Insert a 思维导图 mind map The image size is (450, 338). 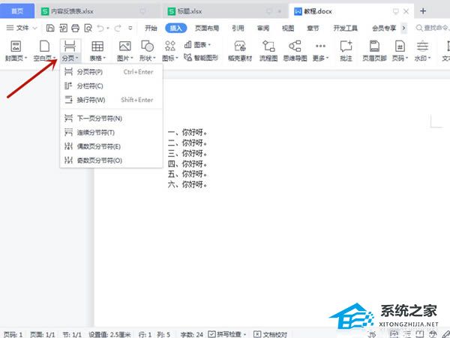tap(295, 50)
